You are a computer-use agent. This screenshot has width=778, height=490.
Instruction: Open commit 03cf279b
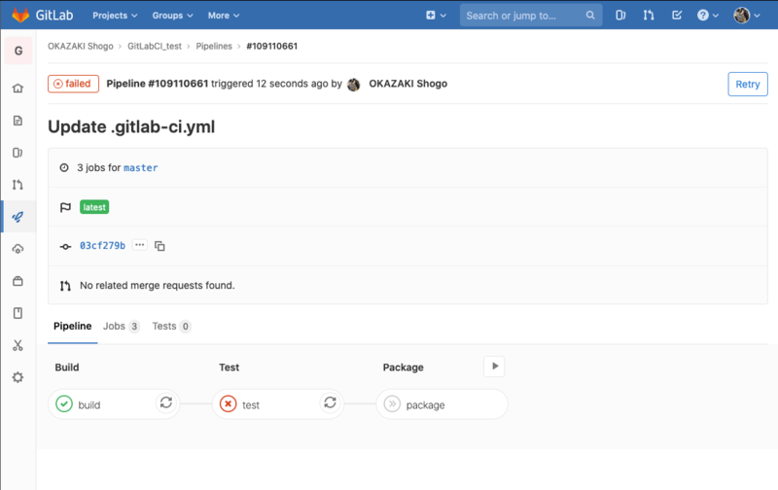[x=103, y=246]
